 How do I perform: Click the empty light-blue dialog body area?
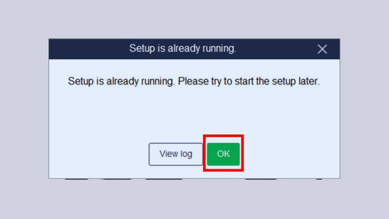coord(194,114)
